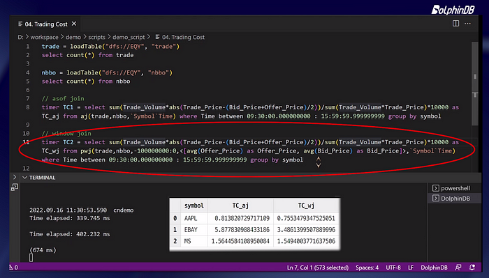This screenshot has height=278, width=489.
Task: Select the powershell terminal
Action: [455, 188]
